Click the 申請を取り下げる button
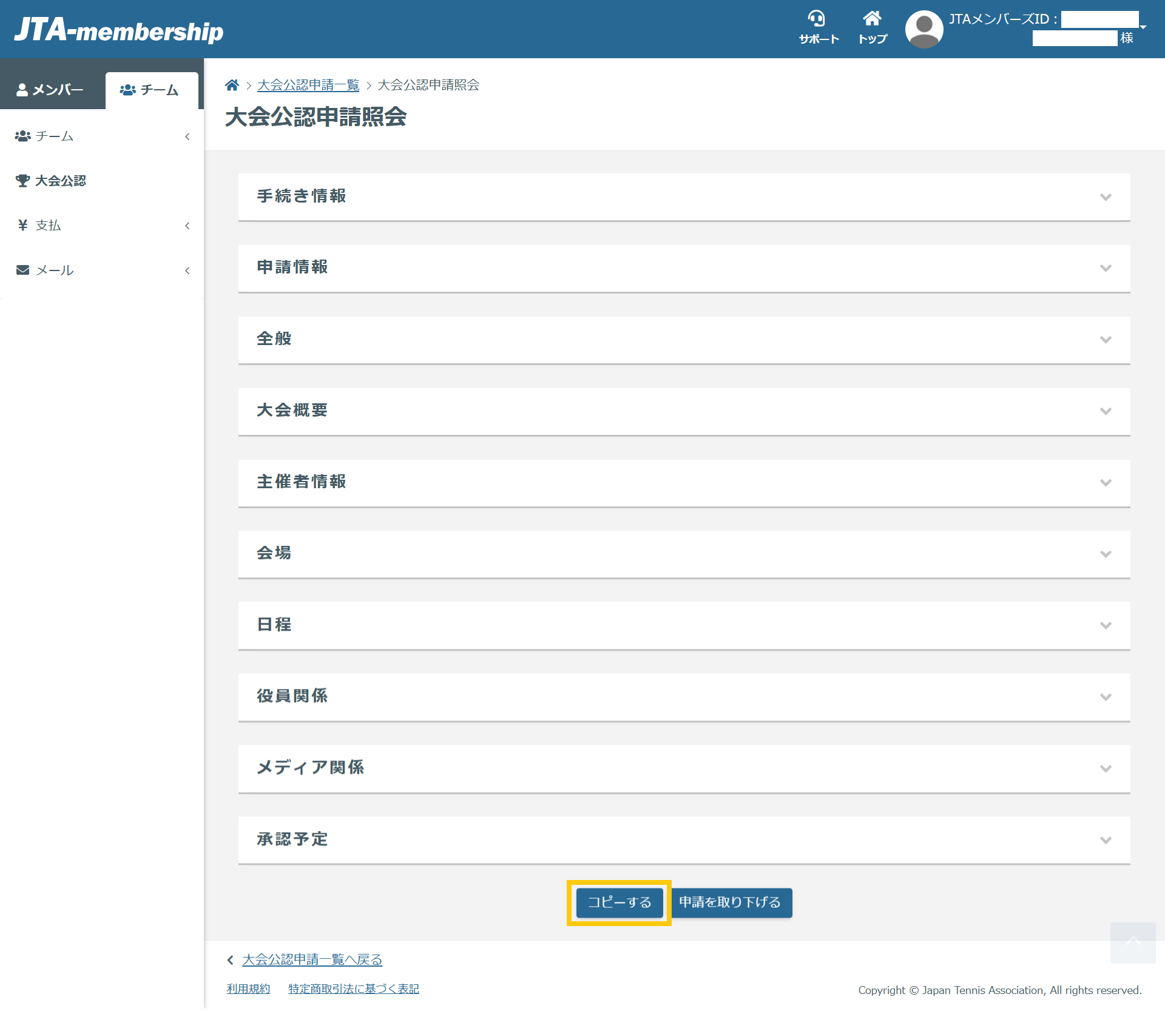This screenshot has width=1165, height=1011. tap(730, 902)
